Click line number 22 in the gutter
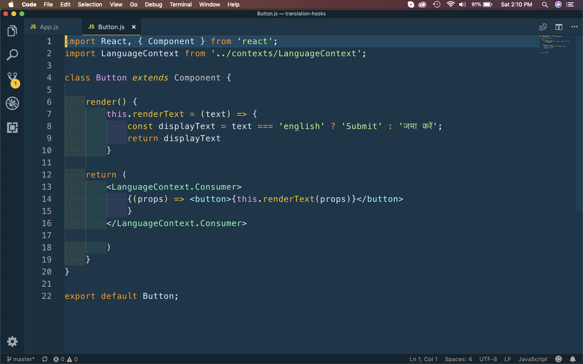 click(47, 296)
